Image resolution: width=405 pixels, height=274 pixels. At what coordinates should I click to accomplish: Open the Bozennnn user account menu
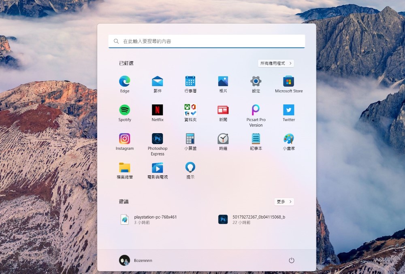click(136, 260)
